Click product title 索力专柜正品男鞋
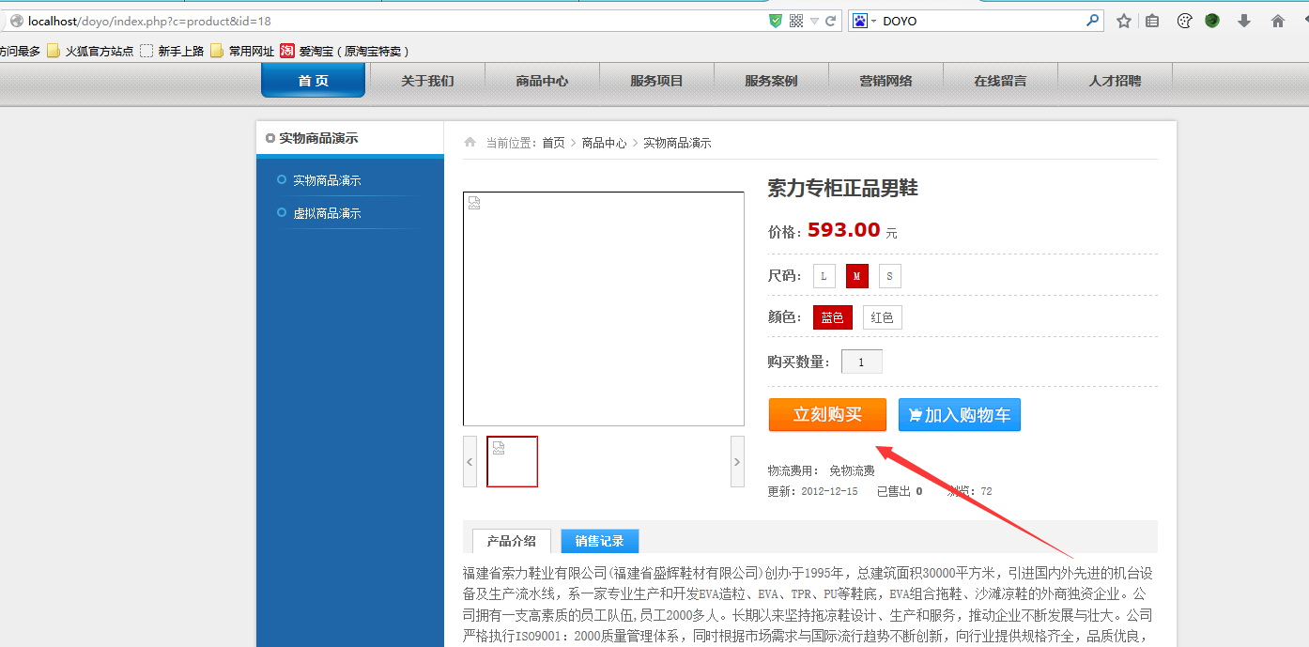The height and width of the screenshot is (647, 1309). point(842,188)
